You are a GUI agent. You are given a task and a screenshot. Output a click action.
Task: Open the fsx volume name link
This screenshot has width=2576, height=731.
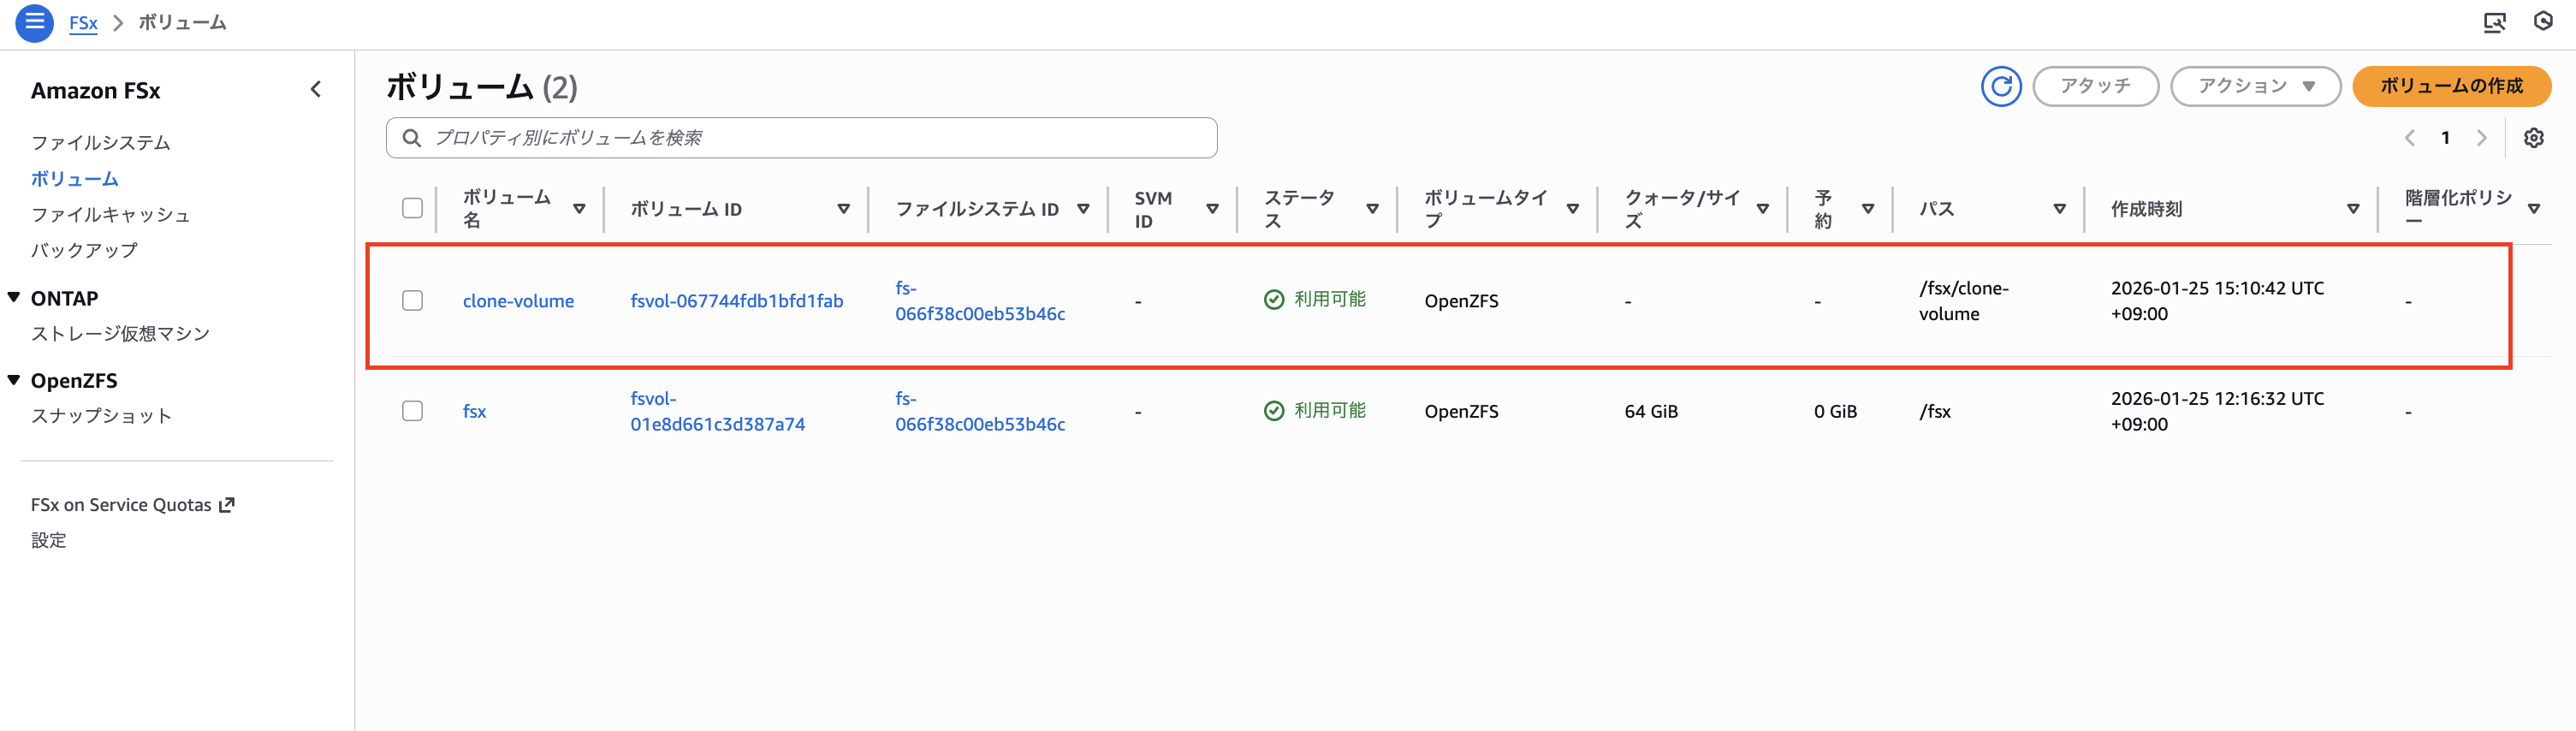(474, 411)
